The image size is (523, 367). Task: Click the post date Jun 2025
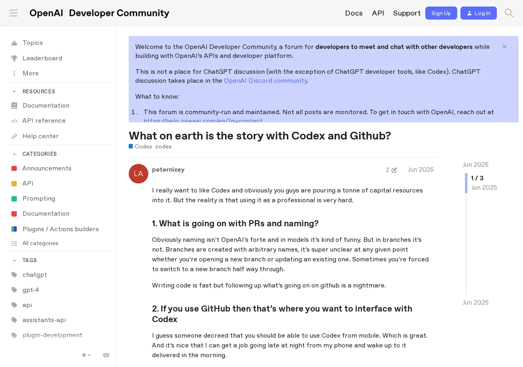421,170
